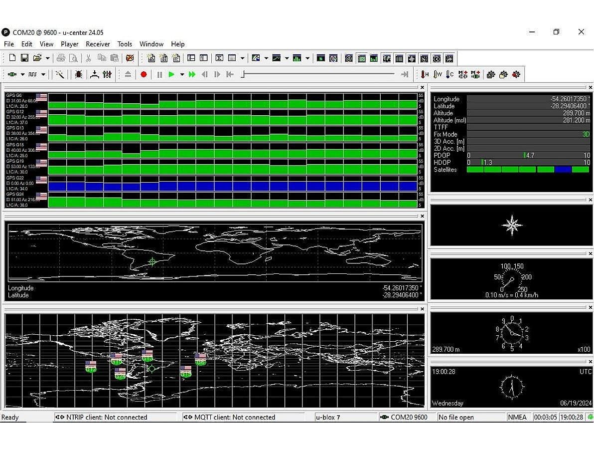
Task: Toggle the satellite level bars docking window
Action: point(374,58)
